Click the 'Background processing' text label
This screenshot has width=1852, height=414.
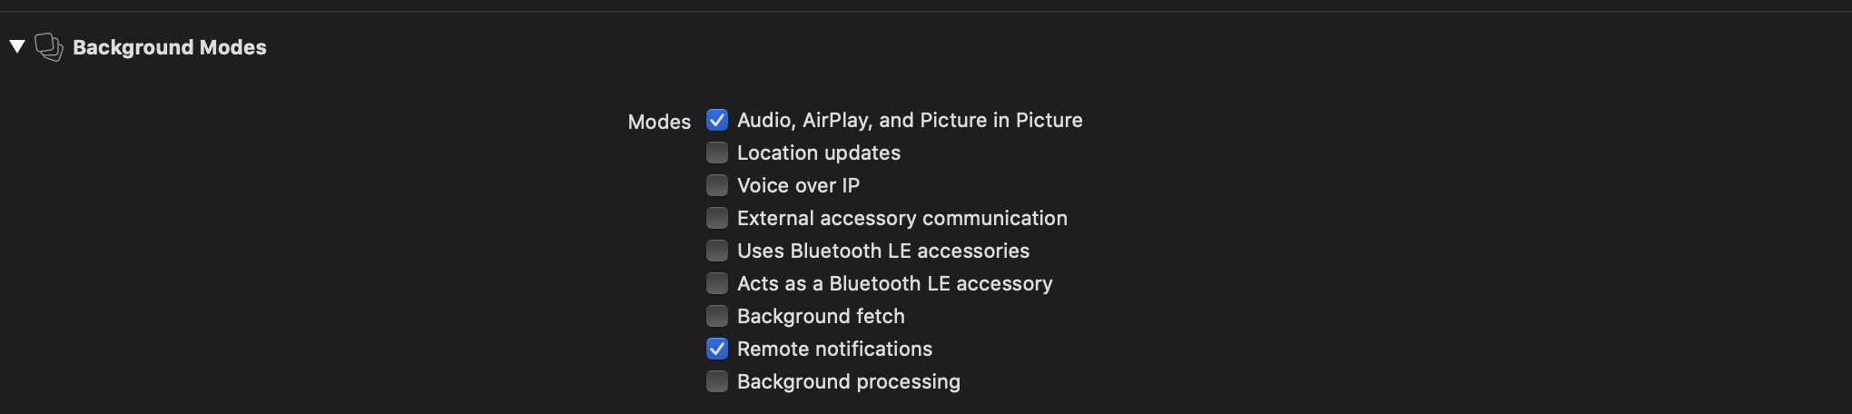849,381
